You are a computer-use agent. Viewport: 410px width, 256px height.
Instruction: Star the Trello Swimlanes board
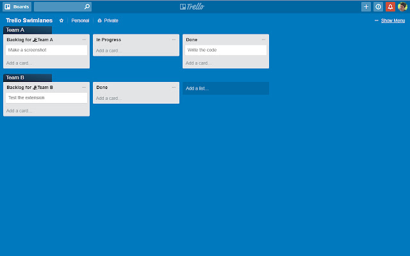tap(61, 20)
